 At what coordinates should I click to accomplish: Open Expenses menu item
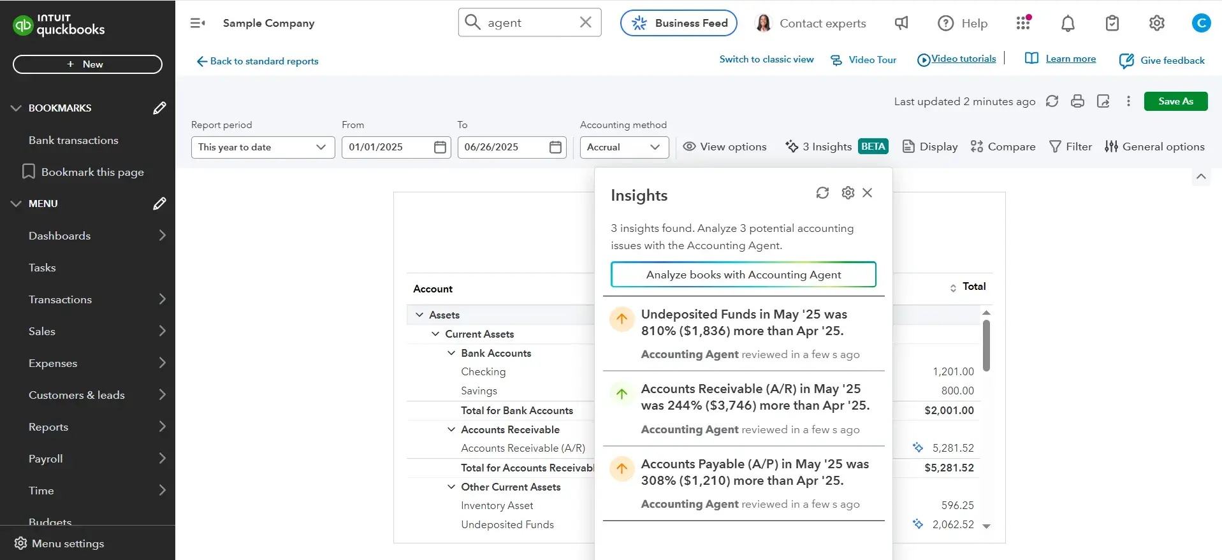coord(87,363)
